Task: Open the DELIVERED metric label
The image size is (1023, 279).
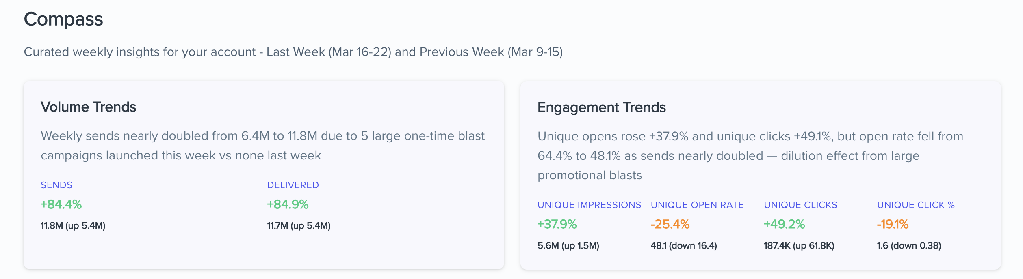Action: 293,185
